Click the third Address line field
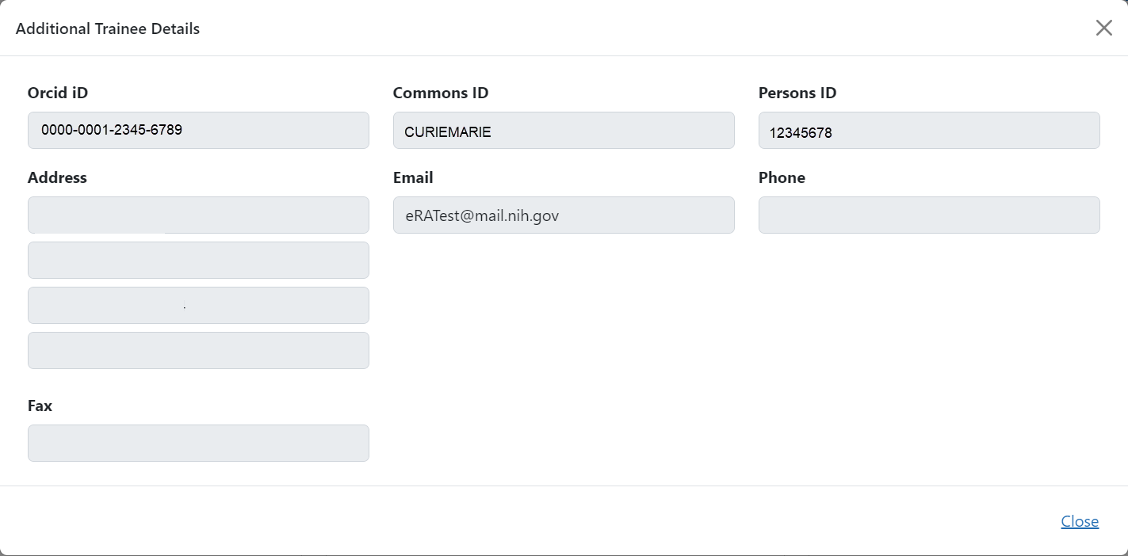 [198, 305]
